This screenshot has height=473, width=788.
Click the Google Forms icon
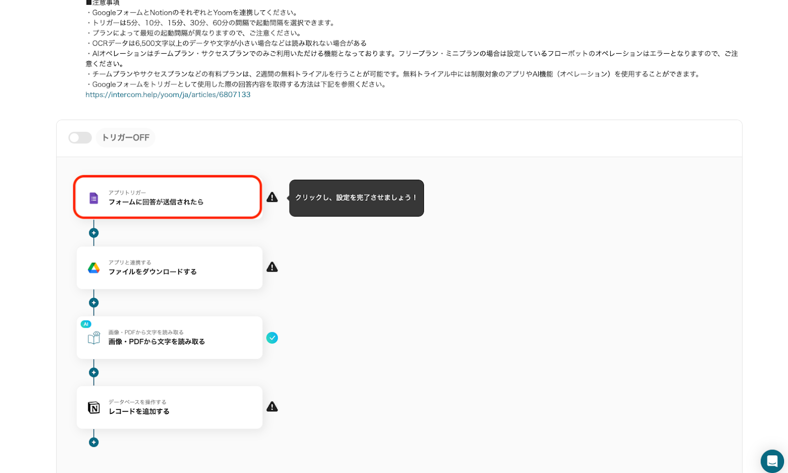[94, 198]
